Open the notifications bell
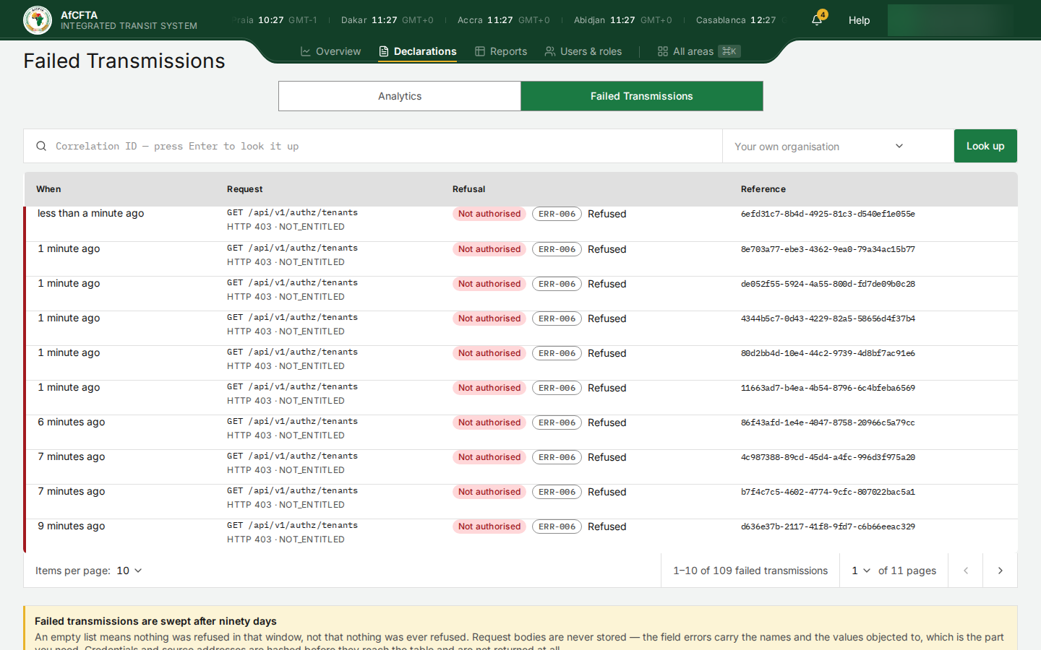1041x650 pixels. pos(817,20)
